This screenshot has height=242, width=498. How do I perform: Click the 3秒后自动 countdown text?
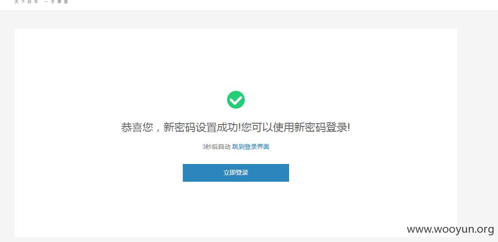tap(216, 147)
